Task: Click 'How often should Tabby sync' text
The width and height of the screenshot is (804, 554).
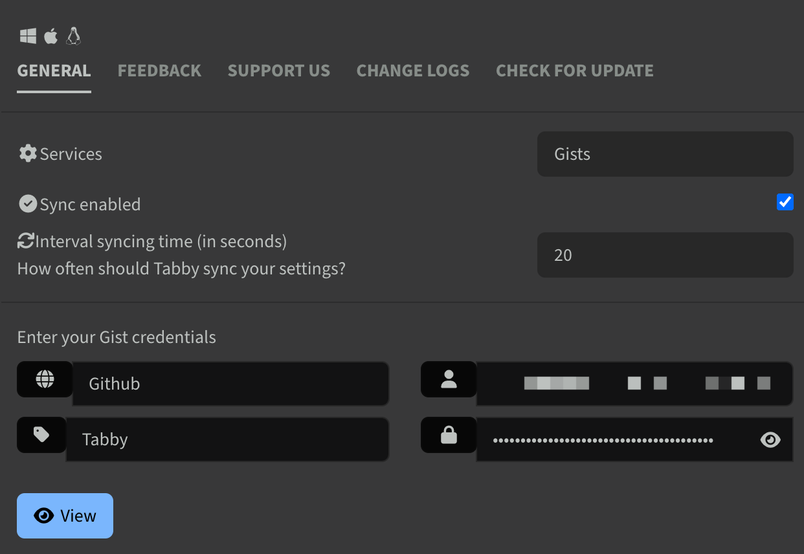Action: point(181,269)
